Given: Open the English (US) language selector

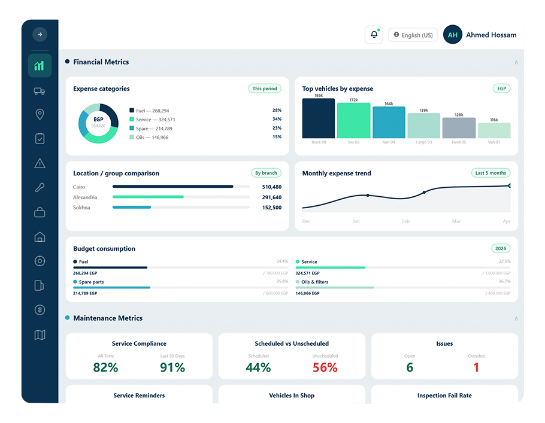Looking at the screenshot, I should point(413,35).
